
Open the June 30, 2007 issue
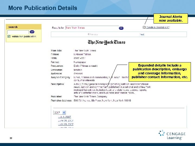pyautogui.click(x=66, y=121)
